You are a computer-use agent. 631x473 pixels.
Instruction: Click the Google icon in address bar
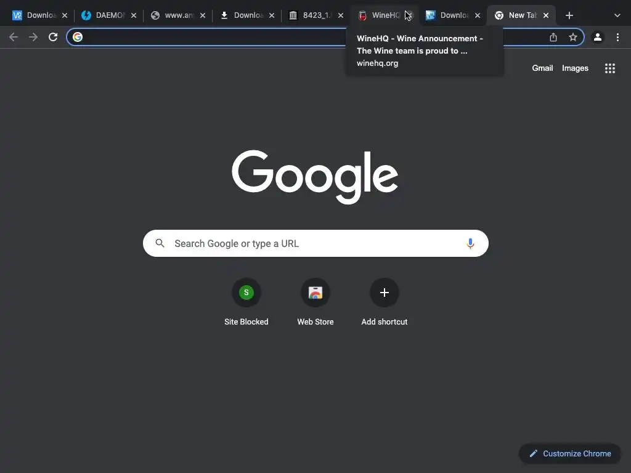point(78,37)
